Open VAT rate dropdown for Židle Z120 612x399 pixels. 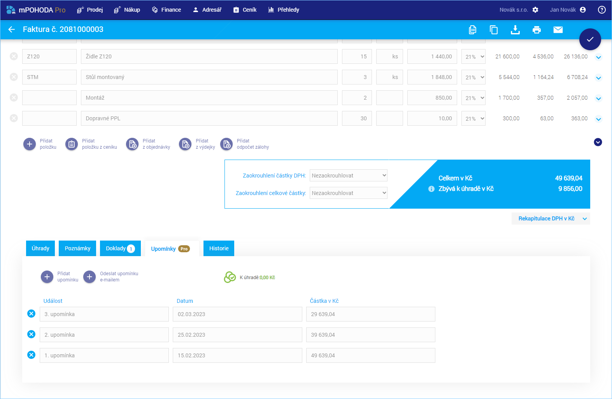pyautogui.click(x=473, y=56)
